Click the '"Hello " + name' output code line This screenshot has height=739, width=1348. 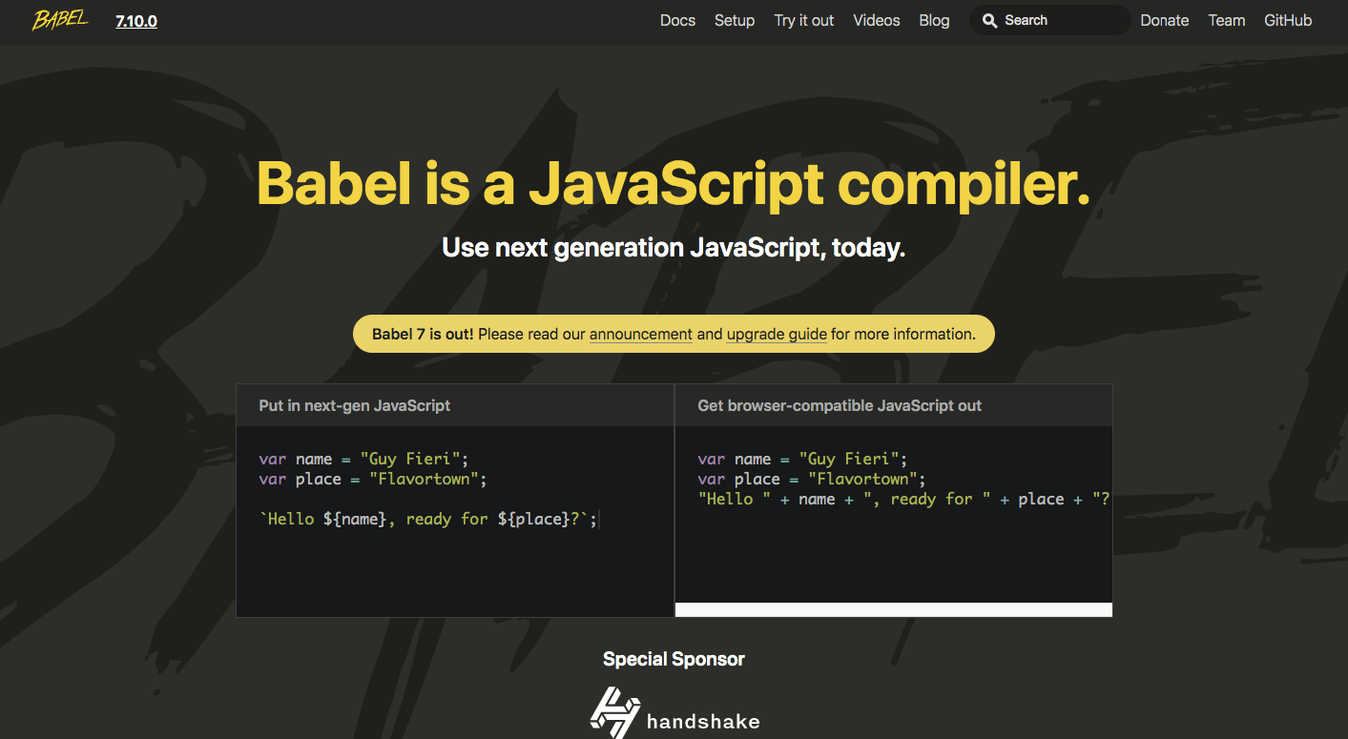pyautogui.click(x=903, y=500)
